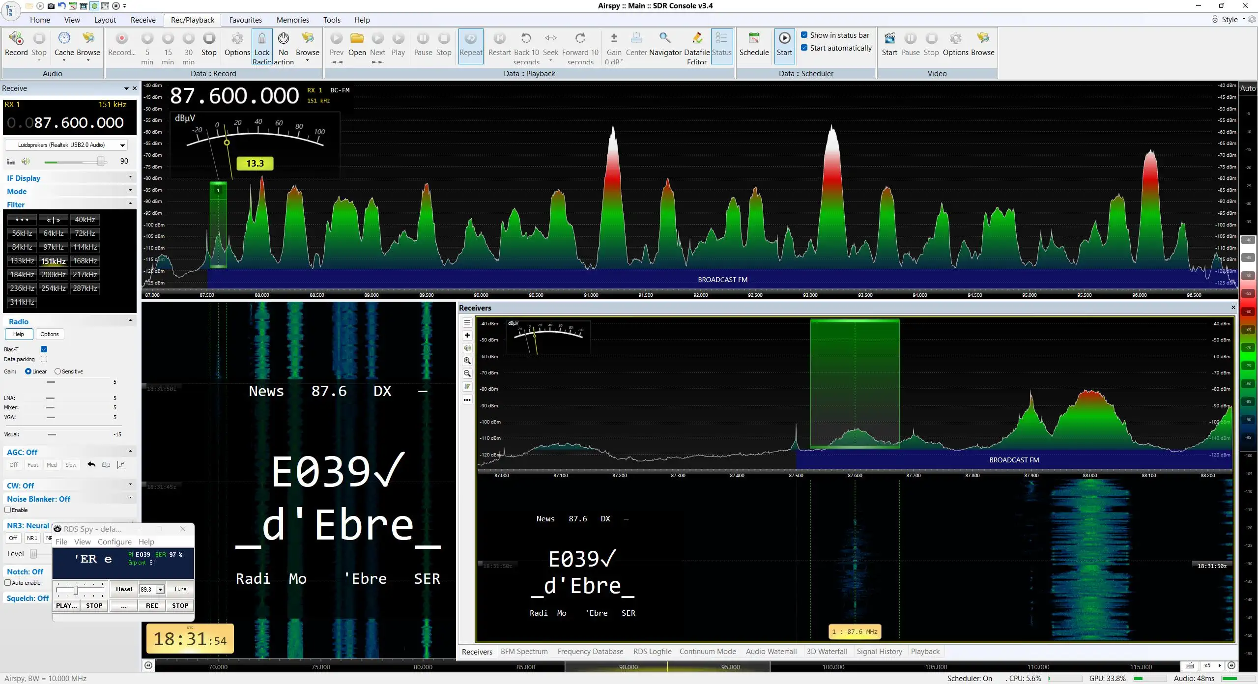Click the Reset button in RDS Spy
Viewport: 1258px width, 684px height.
point(124,589)
